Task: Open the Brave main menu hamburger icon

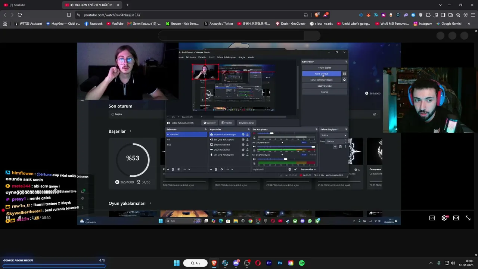Action: pos(473,15)
